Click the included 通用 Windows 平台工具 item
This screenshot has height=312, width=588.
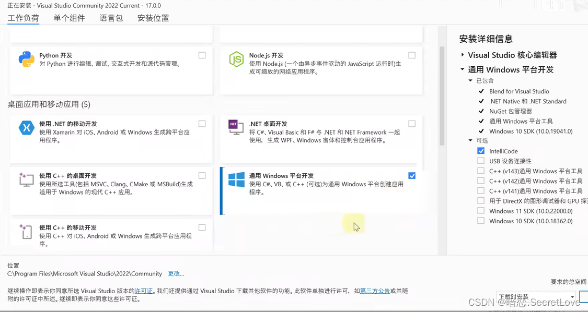click(521, 121)
